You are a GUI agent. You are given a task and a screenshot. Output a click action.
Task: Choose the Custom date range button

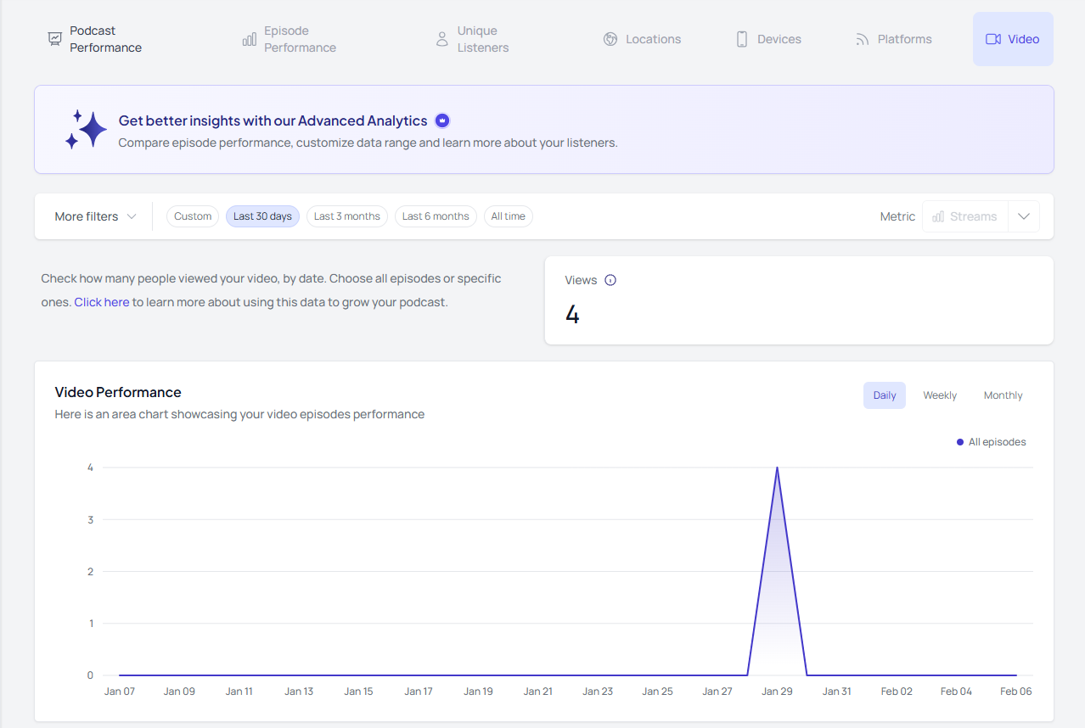coord(193,216)
